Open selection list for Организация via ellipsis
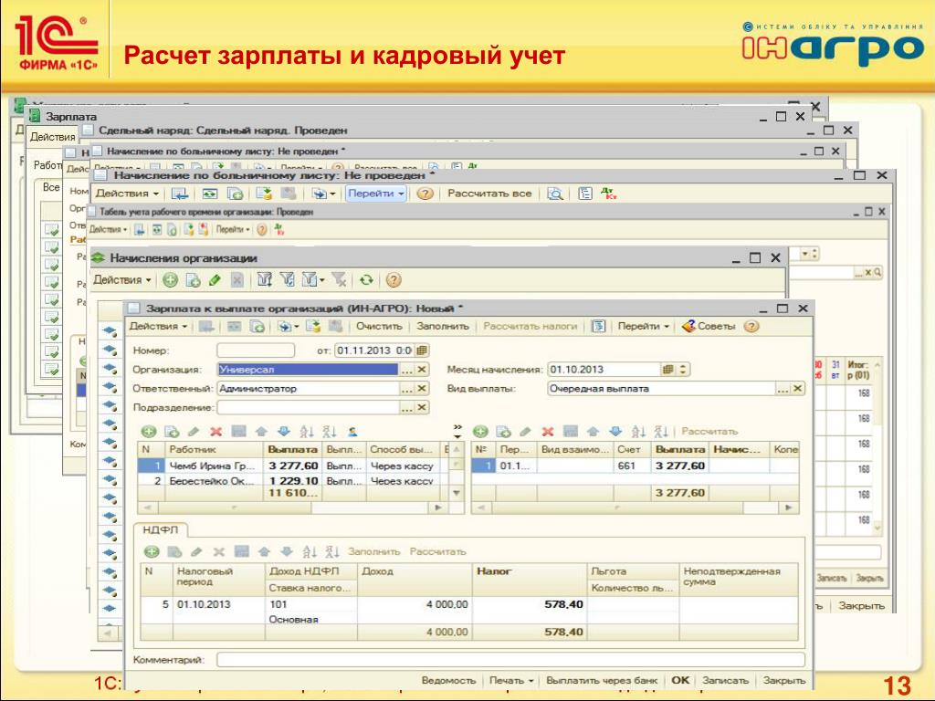The image size is (935, 701). [406, 370]
